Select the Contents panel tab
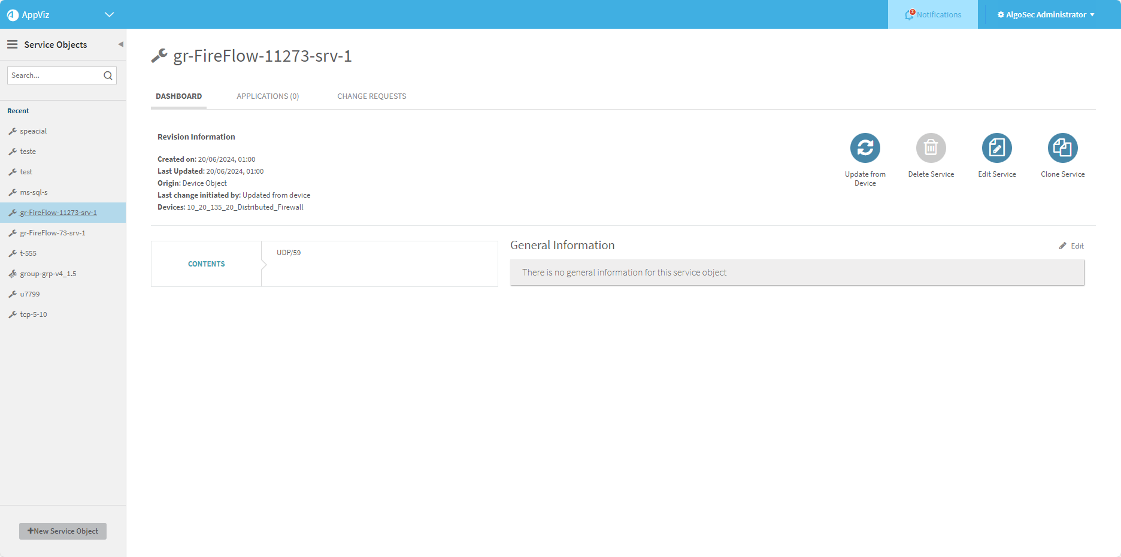This screenshot has height=557, width=1121. click(207, 264)
